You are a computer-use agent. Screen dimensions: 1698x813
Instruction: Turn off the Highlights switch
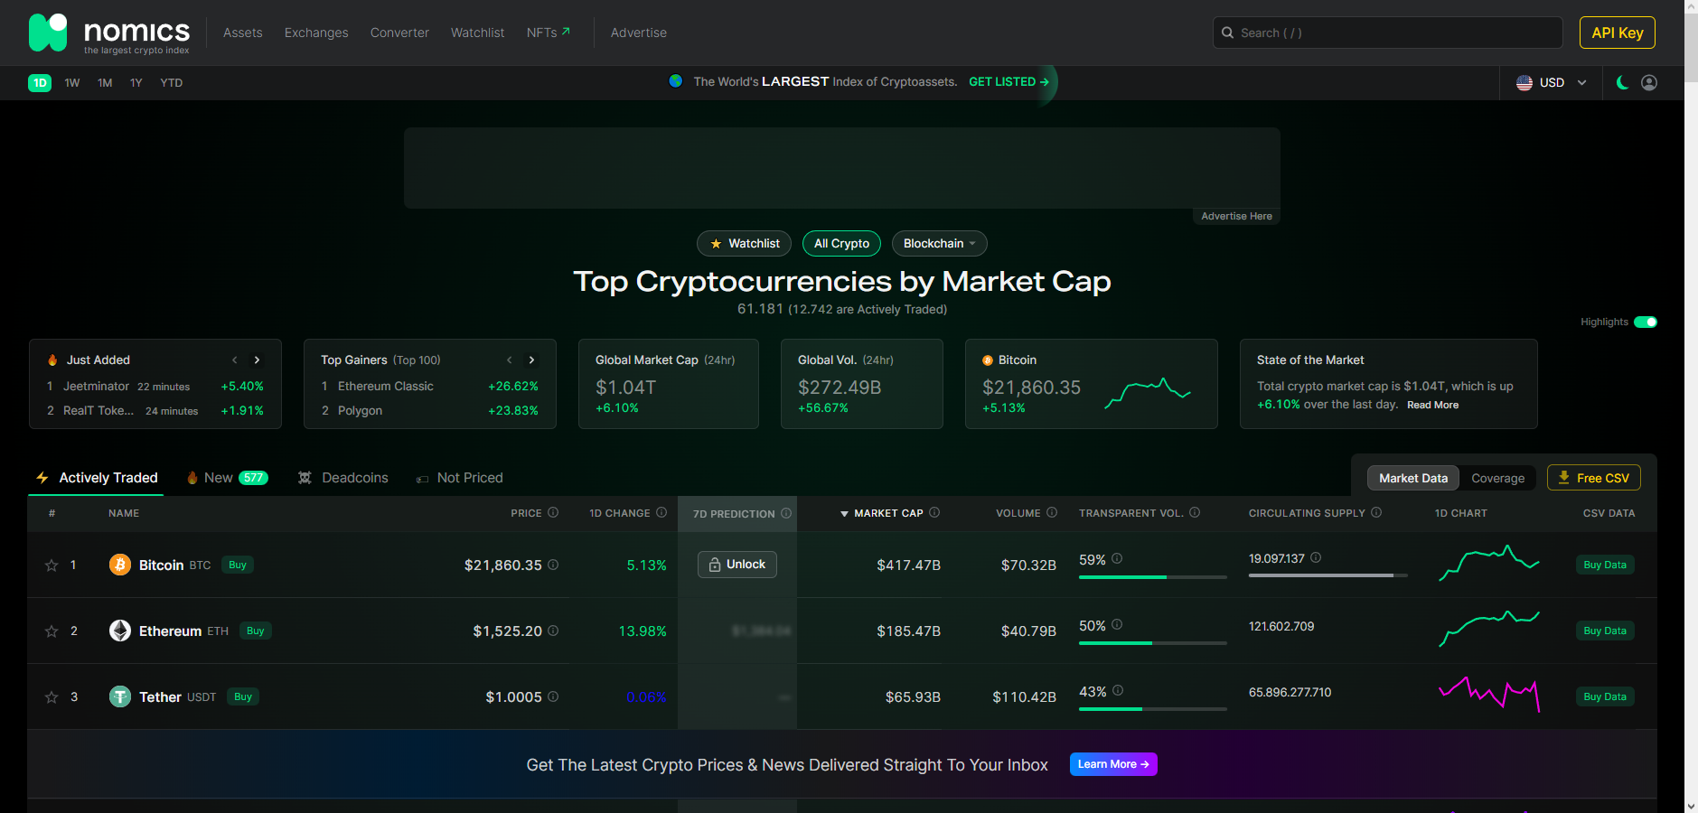[1646, 322]
